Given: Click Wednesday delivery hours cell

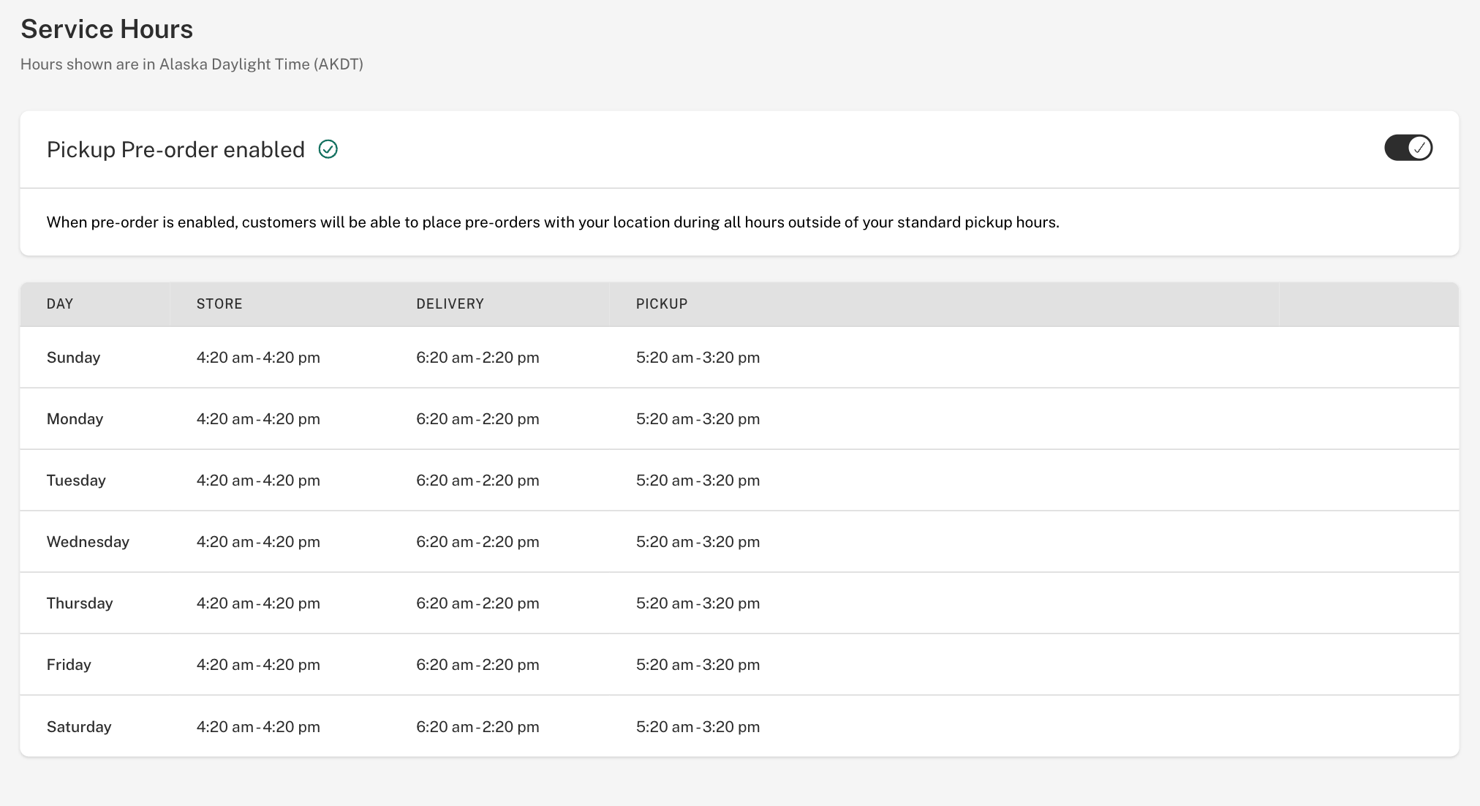Looking at the screenshot, I should [477, 542].
